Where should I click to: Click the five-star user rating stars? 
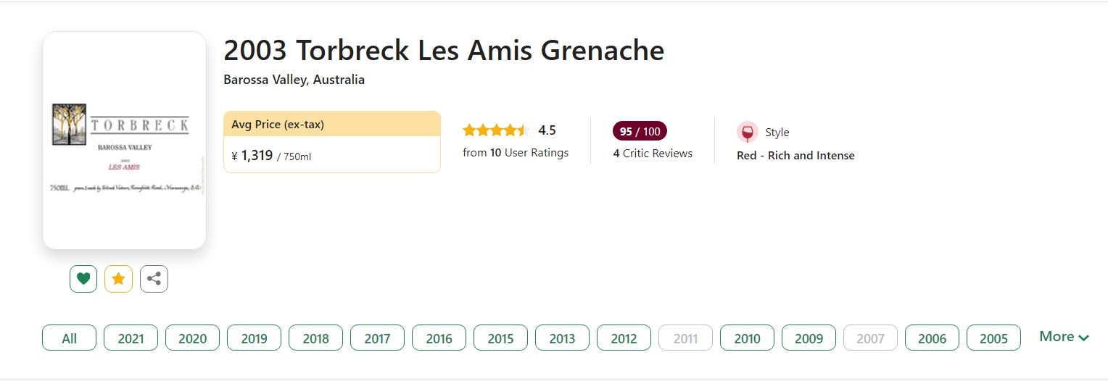tap(496, 130)
